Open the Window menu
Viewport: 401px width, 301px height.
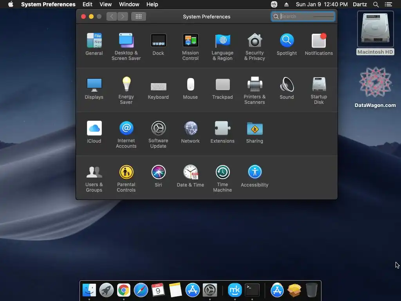(129, 4)
